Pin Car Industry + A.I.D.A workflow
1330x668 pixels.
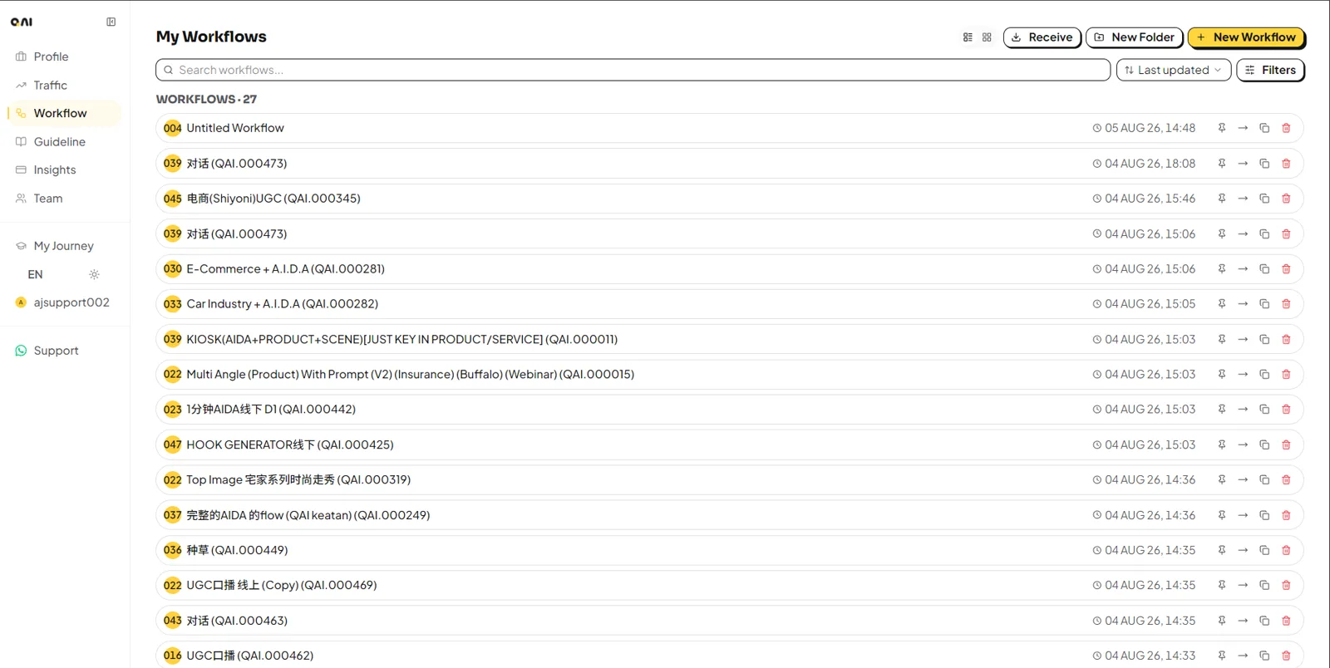(x=1222, y=304)
